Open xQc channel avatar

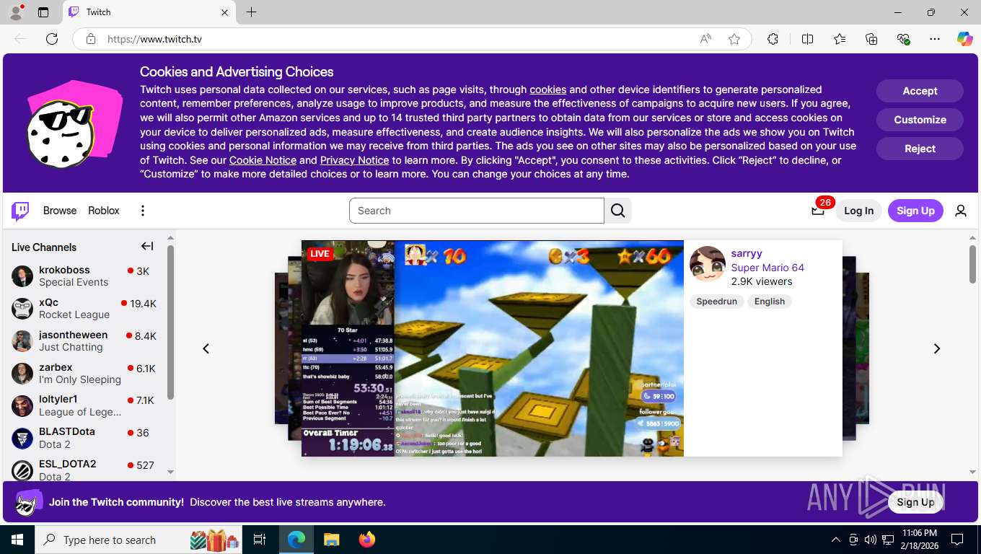click(22, 309)
